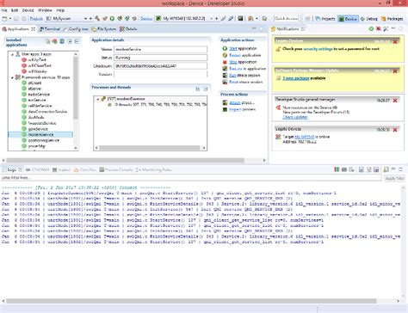Click the Restart application icon

[x=225, y=55]
